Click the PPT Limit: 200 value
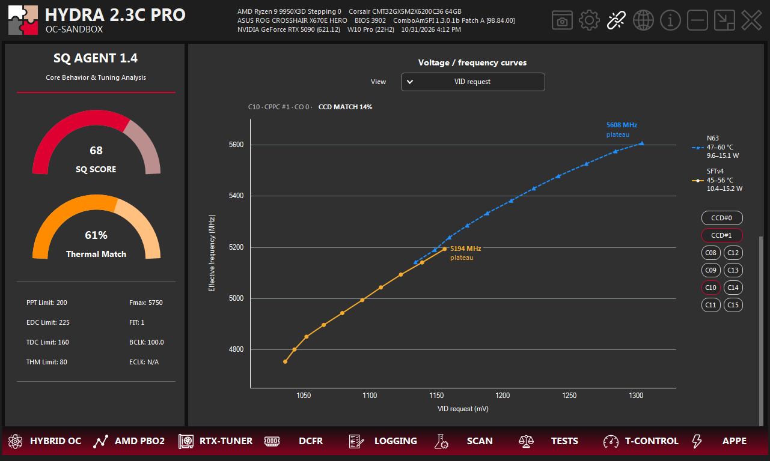This screenshot has height=461, width=770. tap(47, 303)
